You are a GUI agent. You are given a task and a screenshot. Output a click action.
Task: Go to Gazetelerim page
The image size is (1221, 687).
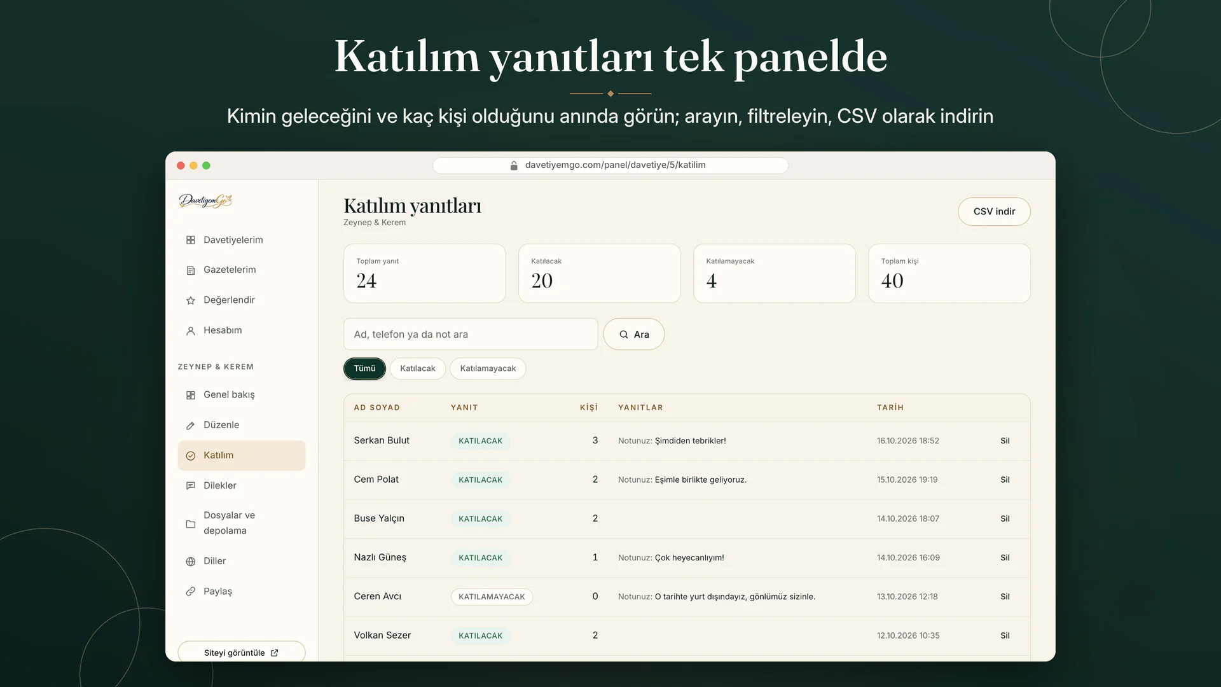(x=242, y=270)
